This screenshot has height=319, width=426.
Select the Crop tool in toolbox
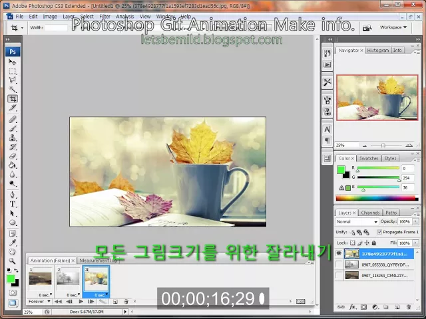pos(12,98)
